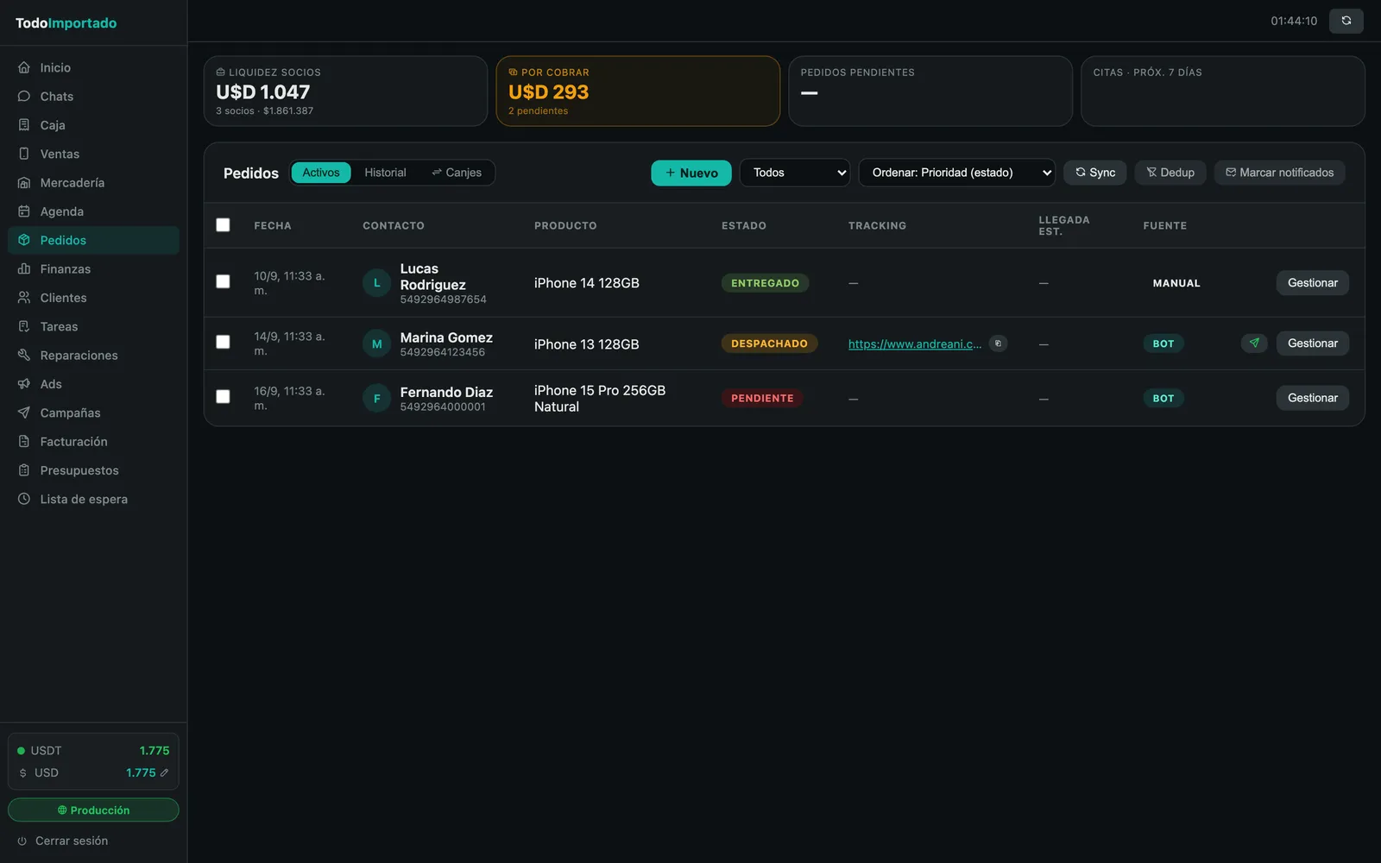Click Gestionar for the iPhone 14 128GB order

pyautogui.click(x=1312, y=283)
